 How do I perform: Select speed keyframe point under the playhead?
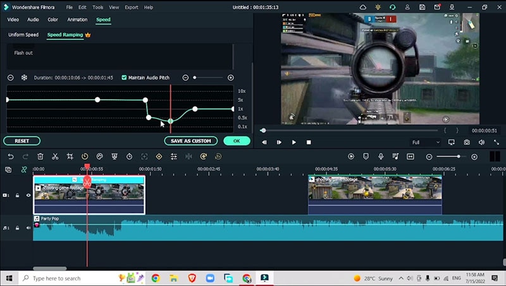tap(170, 121)
